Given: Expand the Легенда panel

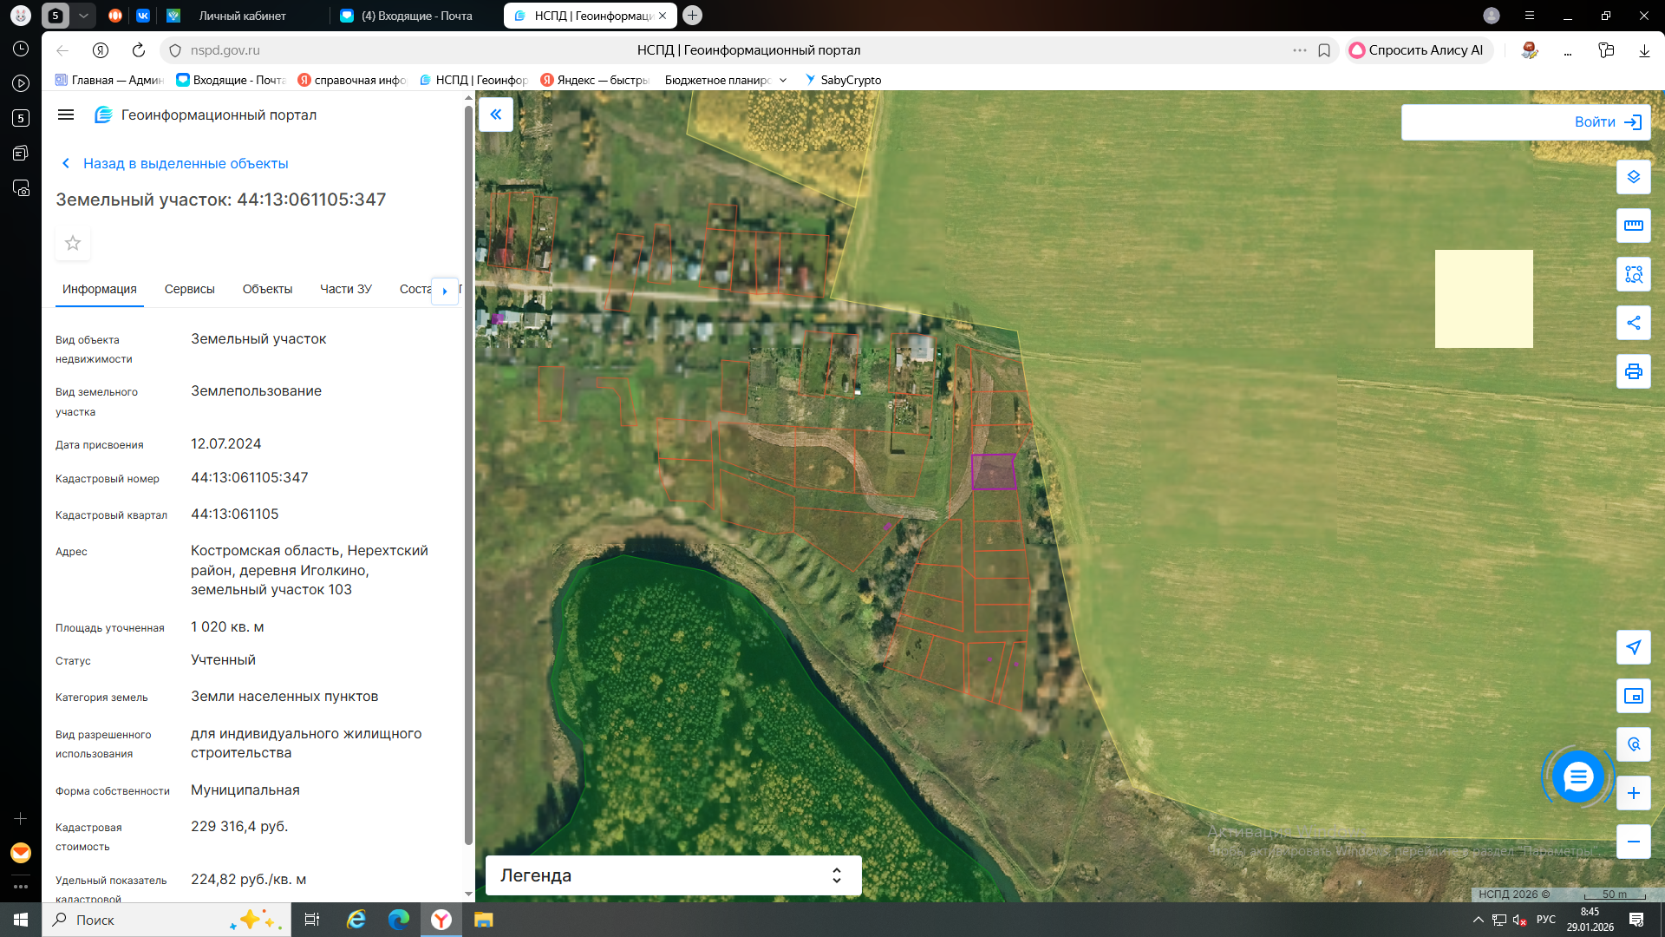Looking at the screenshot, I should pos(673,875).
